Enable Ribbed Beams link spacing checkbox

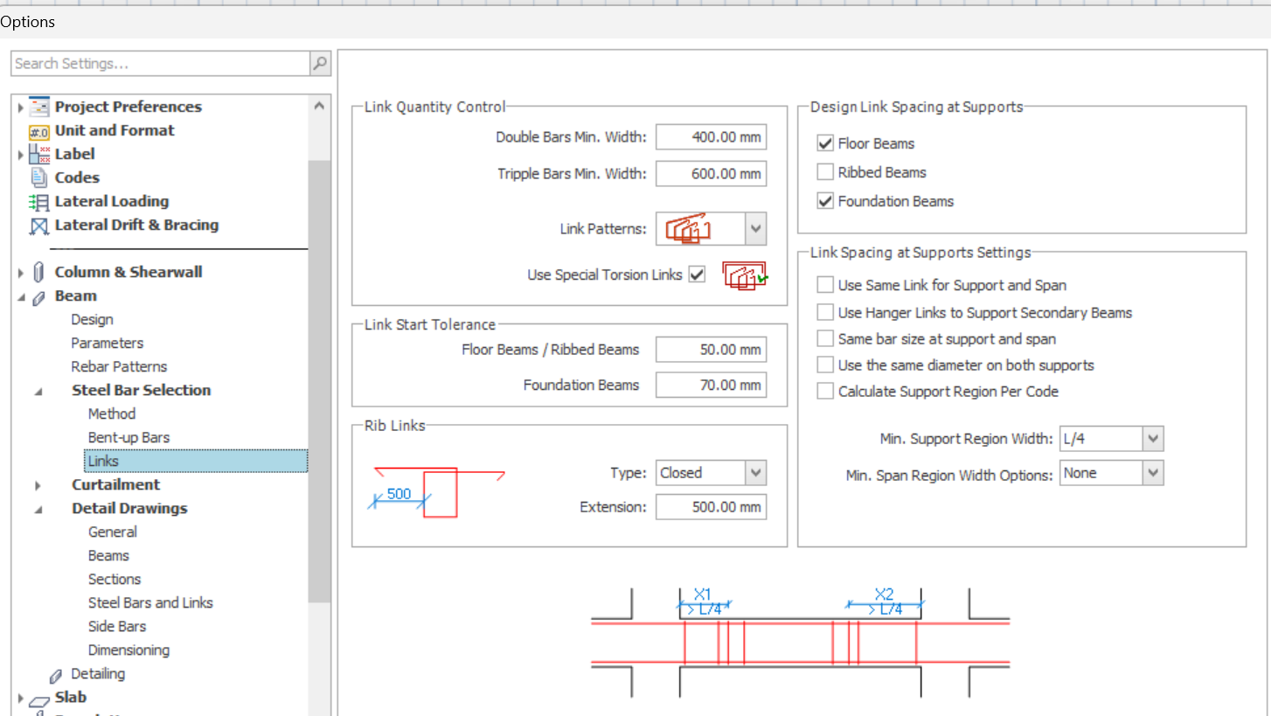point(825,172)
